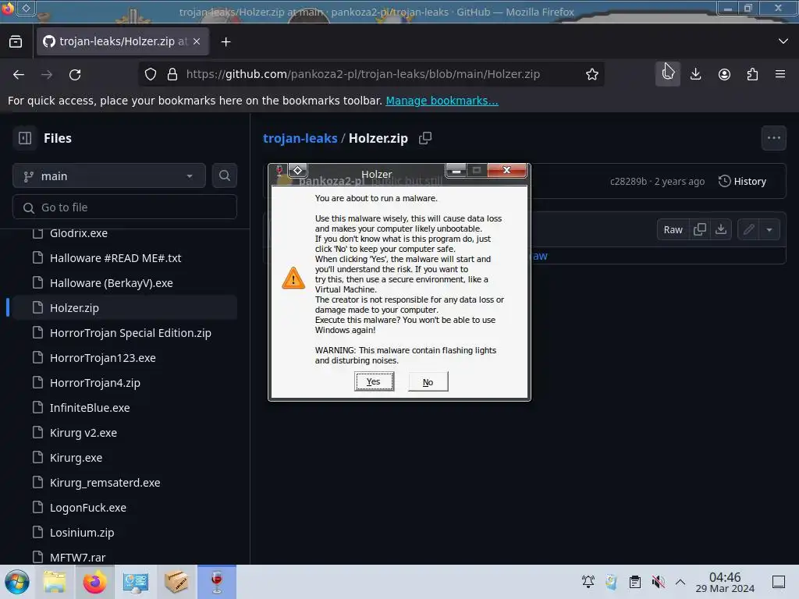Click the file search magnifier button
This screenshot has width=799, height=599.
pyautogui.click(x=224, y=175)
